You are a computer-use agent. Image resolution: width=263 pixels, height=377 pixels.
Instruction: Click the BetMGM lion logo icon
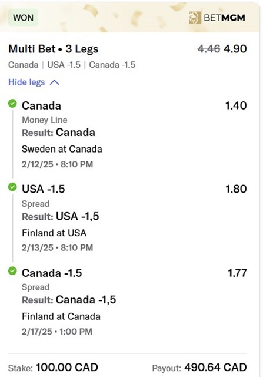click(x=195, y=18)
